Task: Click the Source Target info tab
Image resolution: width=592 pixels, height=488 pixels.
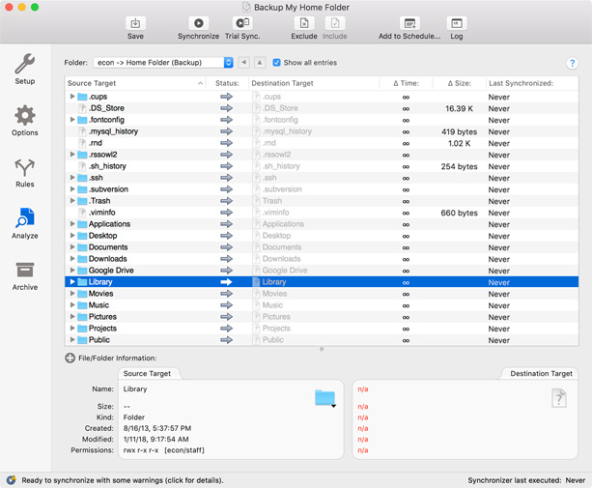Action: pyautogui.click(x=147, y=373)
